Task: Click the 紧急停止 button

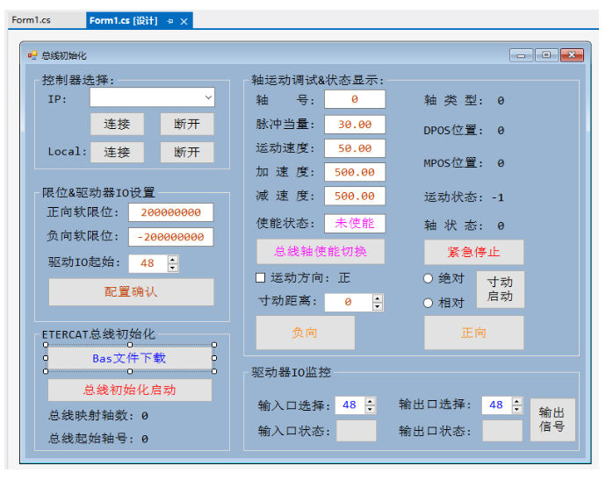Action: (474, 252)
